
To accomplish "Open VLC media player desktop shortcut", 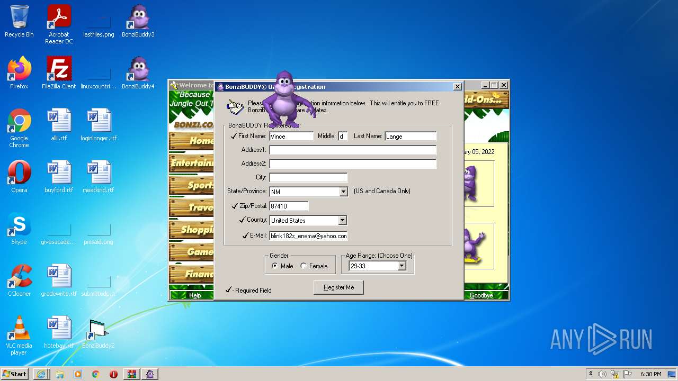I will (x=19, y=335).
